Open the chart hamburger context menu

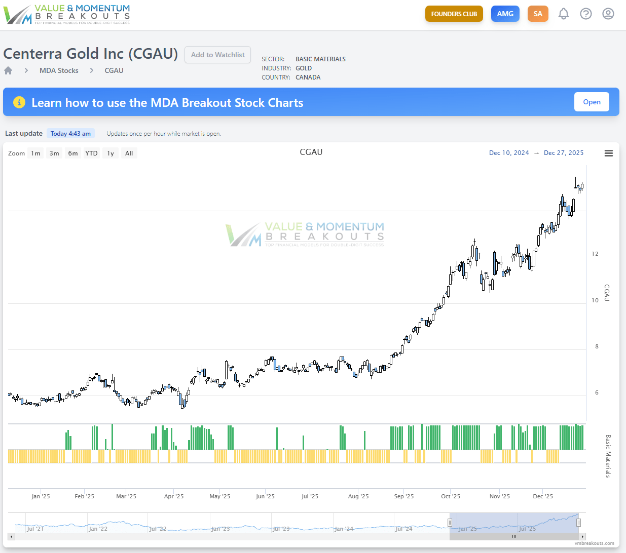click(x=609, y=153)
